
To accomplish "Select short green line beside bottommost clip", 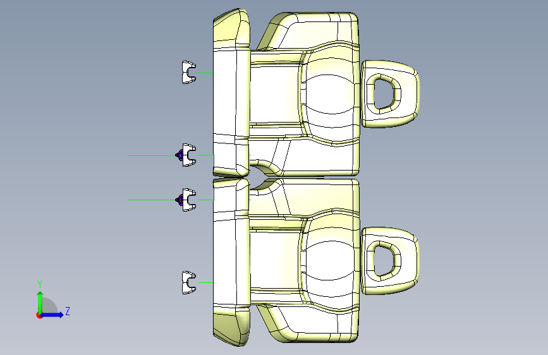I will point(205,282).
